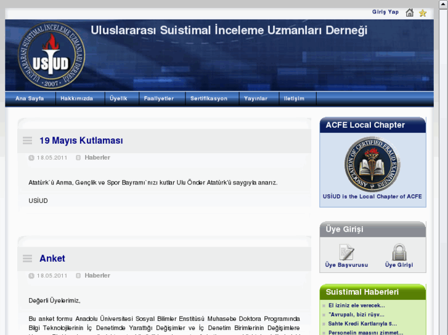Click list icon beside Anket heading

(28, 259)
